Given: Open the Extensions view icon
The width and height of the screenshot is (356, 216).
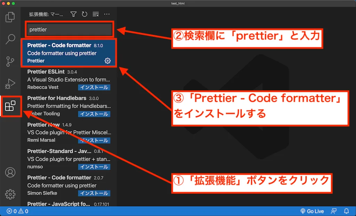Looking at the screenshot, I should pyautogui.click(x=11, y=107).
